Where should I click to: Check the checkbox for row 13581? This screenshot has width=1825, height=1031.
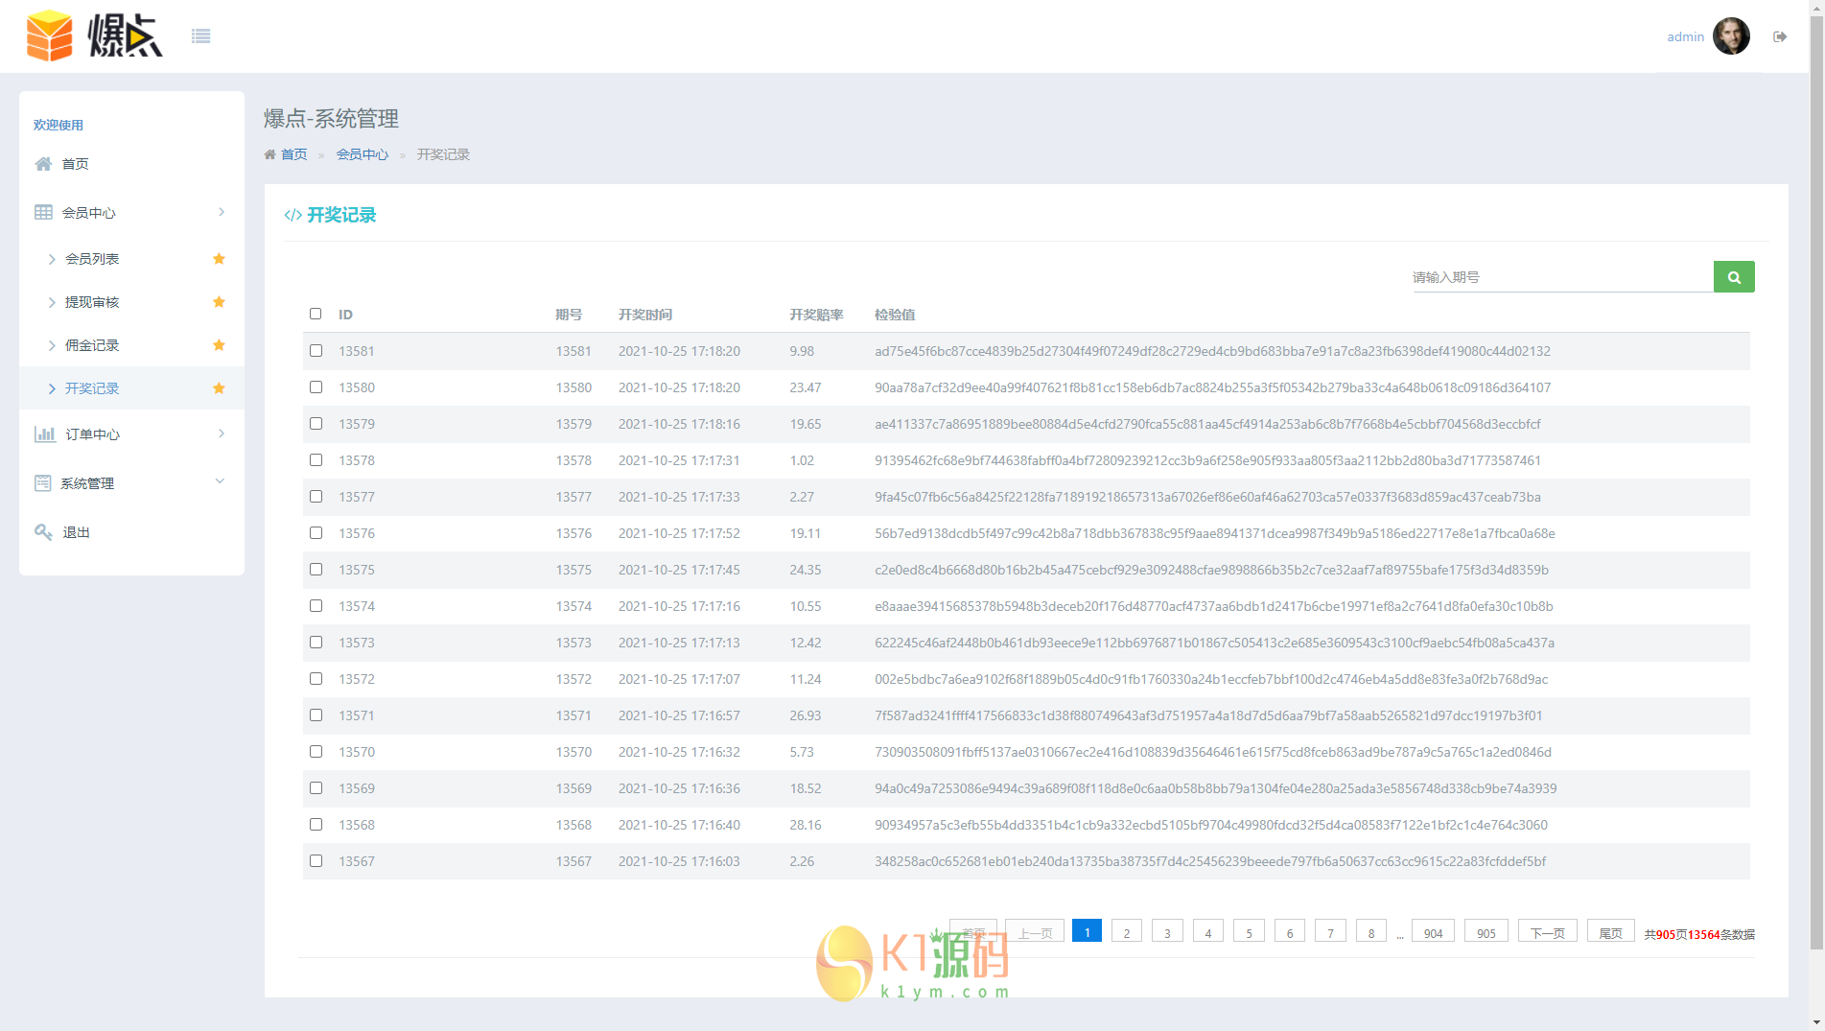pos(316,351)
